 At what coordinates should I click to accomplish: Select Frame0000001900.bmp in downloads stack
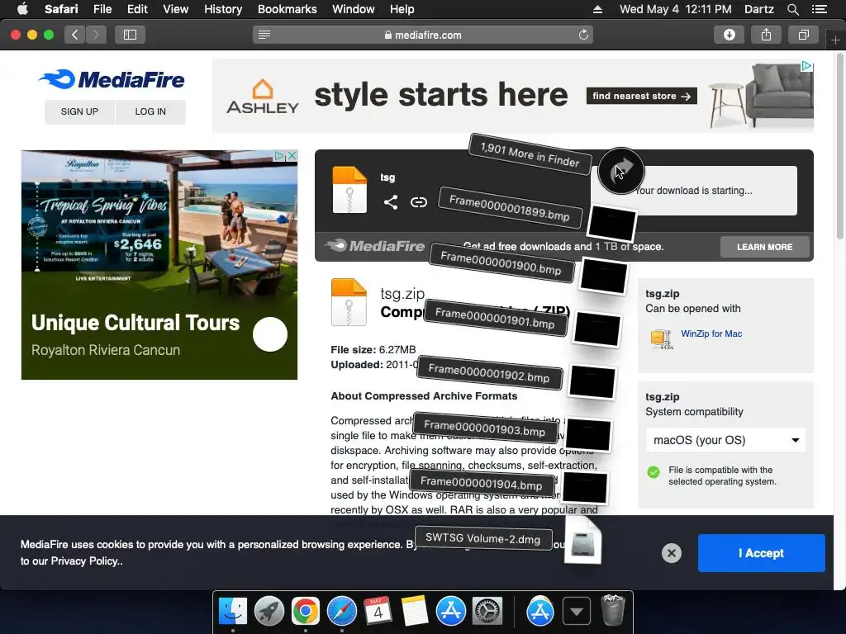click(x=501, y=263)
